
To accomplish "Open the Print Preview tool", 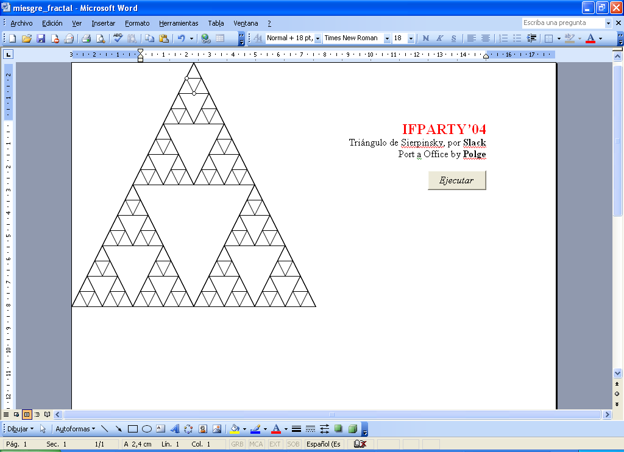I will coord(101,38).
